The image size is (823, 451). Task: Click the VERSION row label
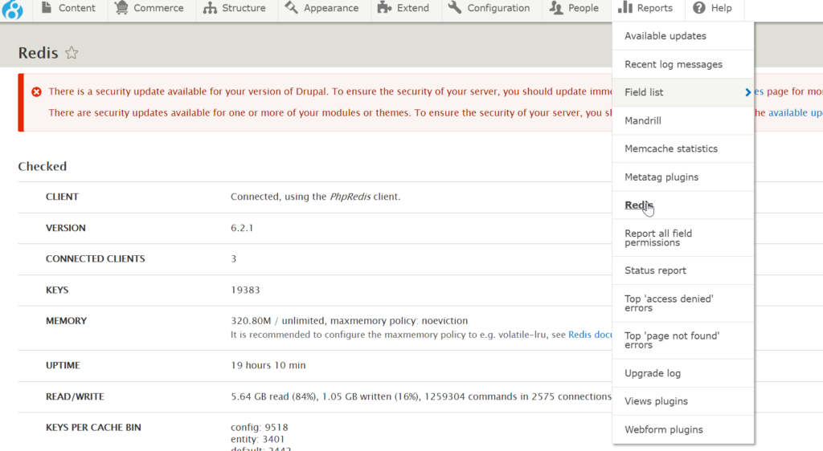(66, 228)
